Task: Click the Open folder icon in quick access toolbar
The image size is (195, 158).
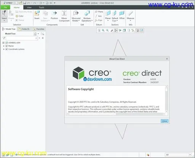Action: coord(21,3)
